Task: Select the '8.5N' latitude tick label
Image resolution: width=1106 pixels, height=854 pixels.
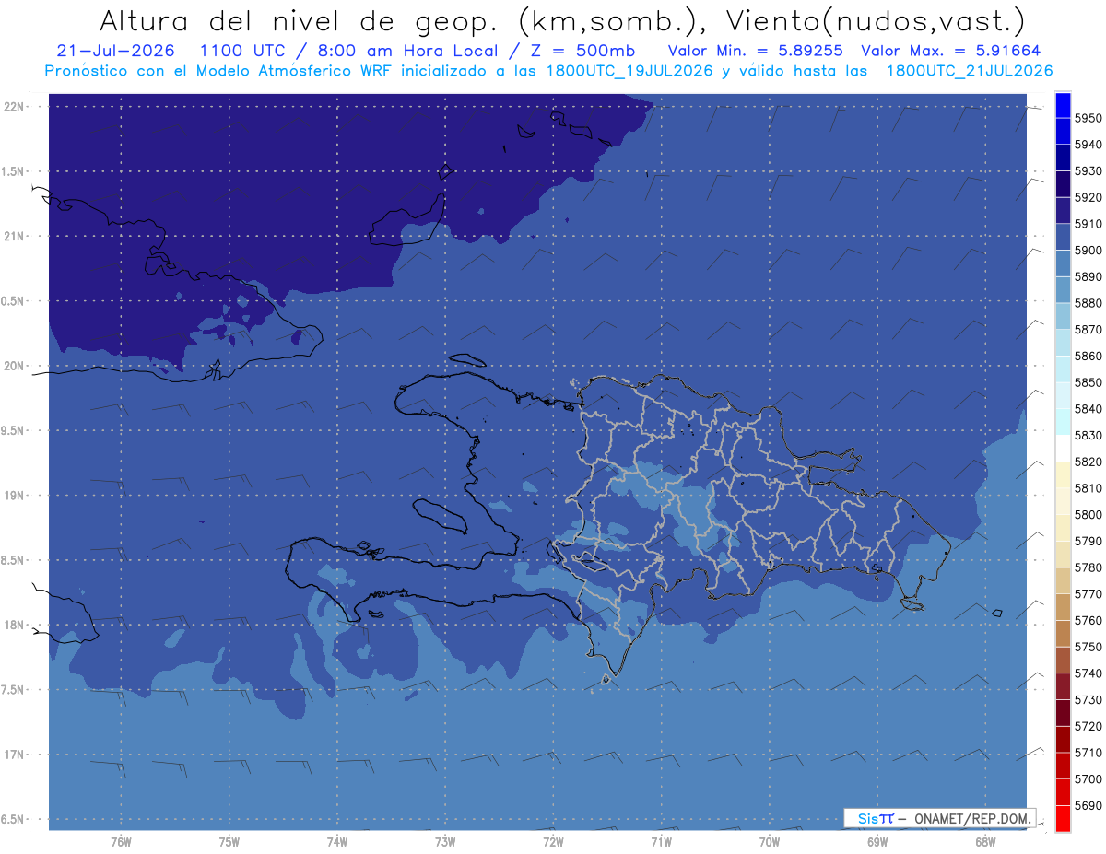Action: pyautogui.click(x=14, y=560)
